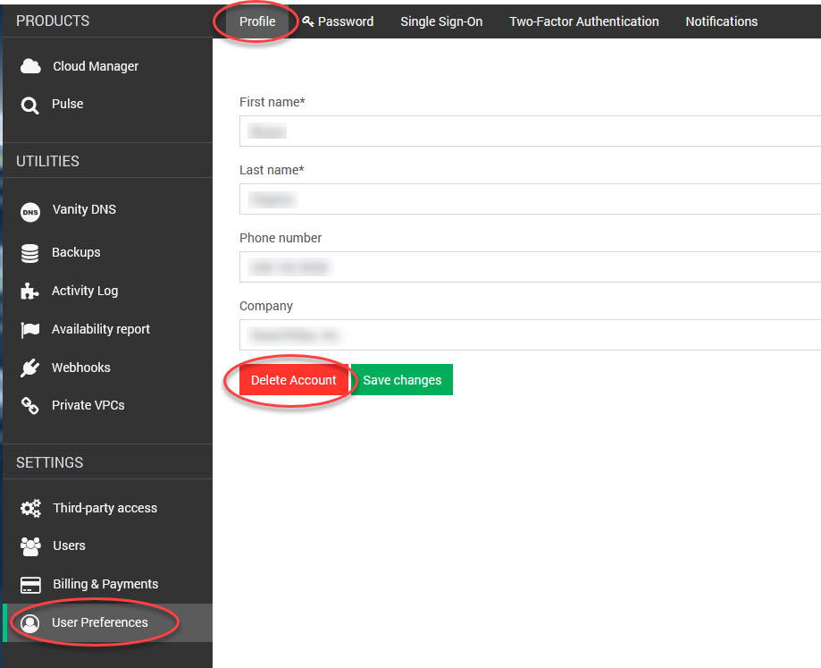Click the Availability report flag icon
The image size is (821, 668).
tap(29, 330)
